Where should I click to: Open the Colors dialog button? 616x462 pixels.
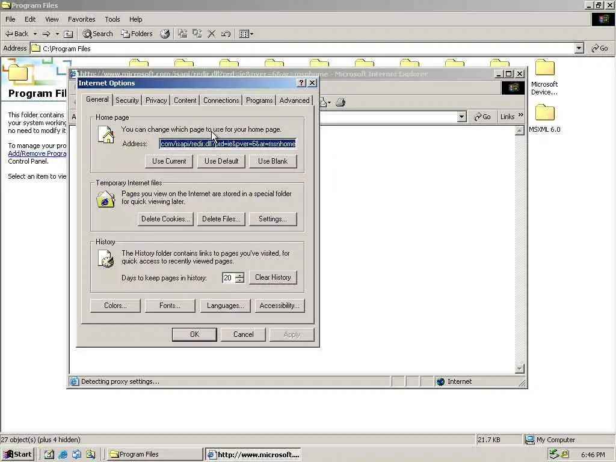[x=115, y=306]
